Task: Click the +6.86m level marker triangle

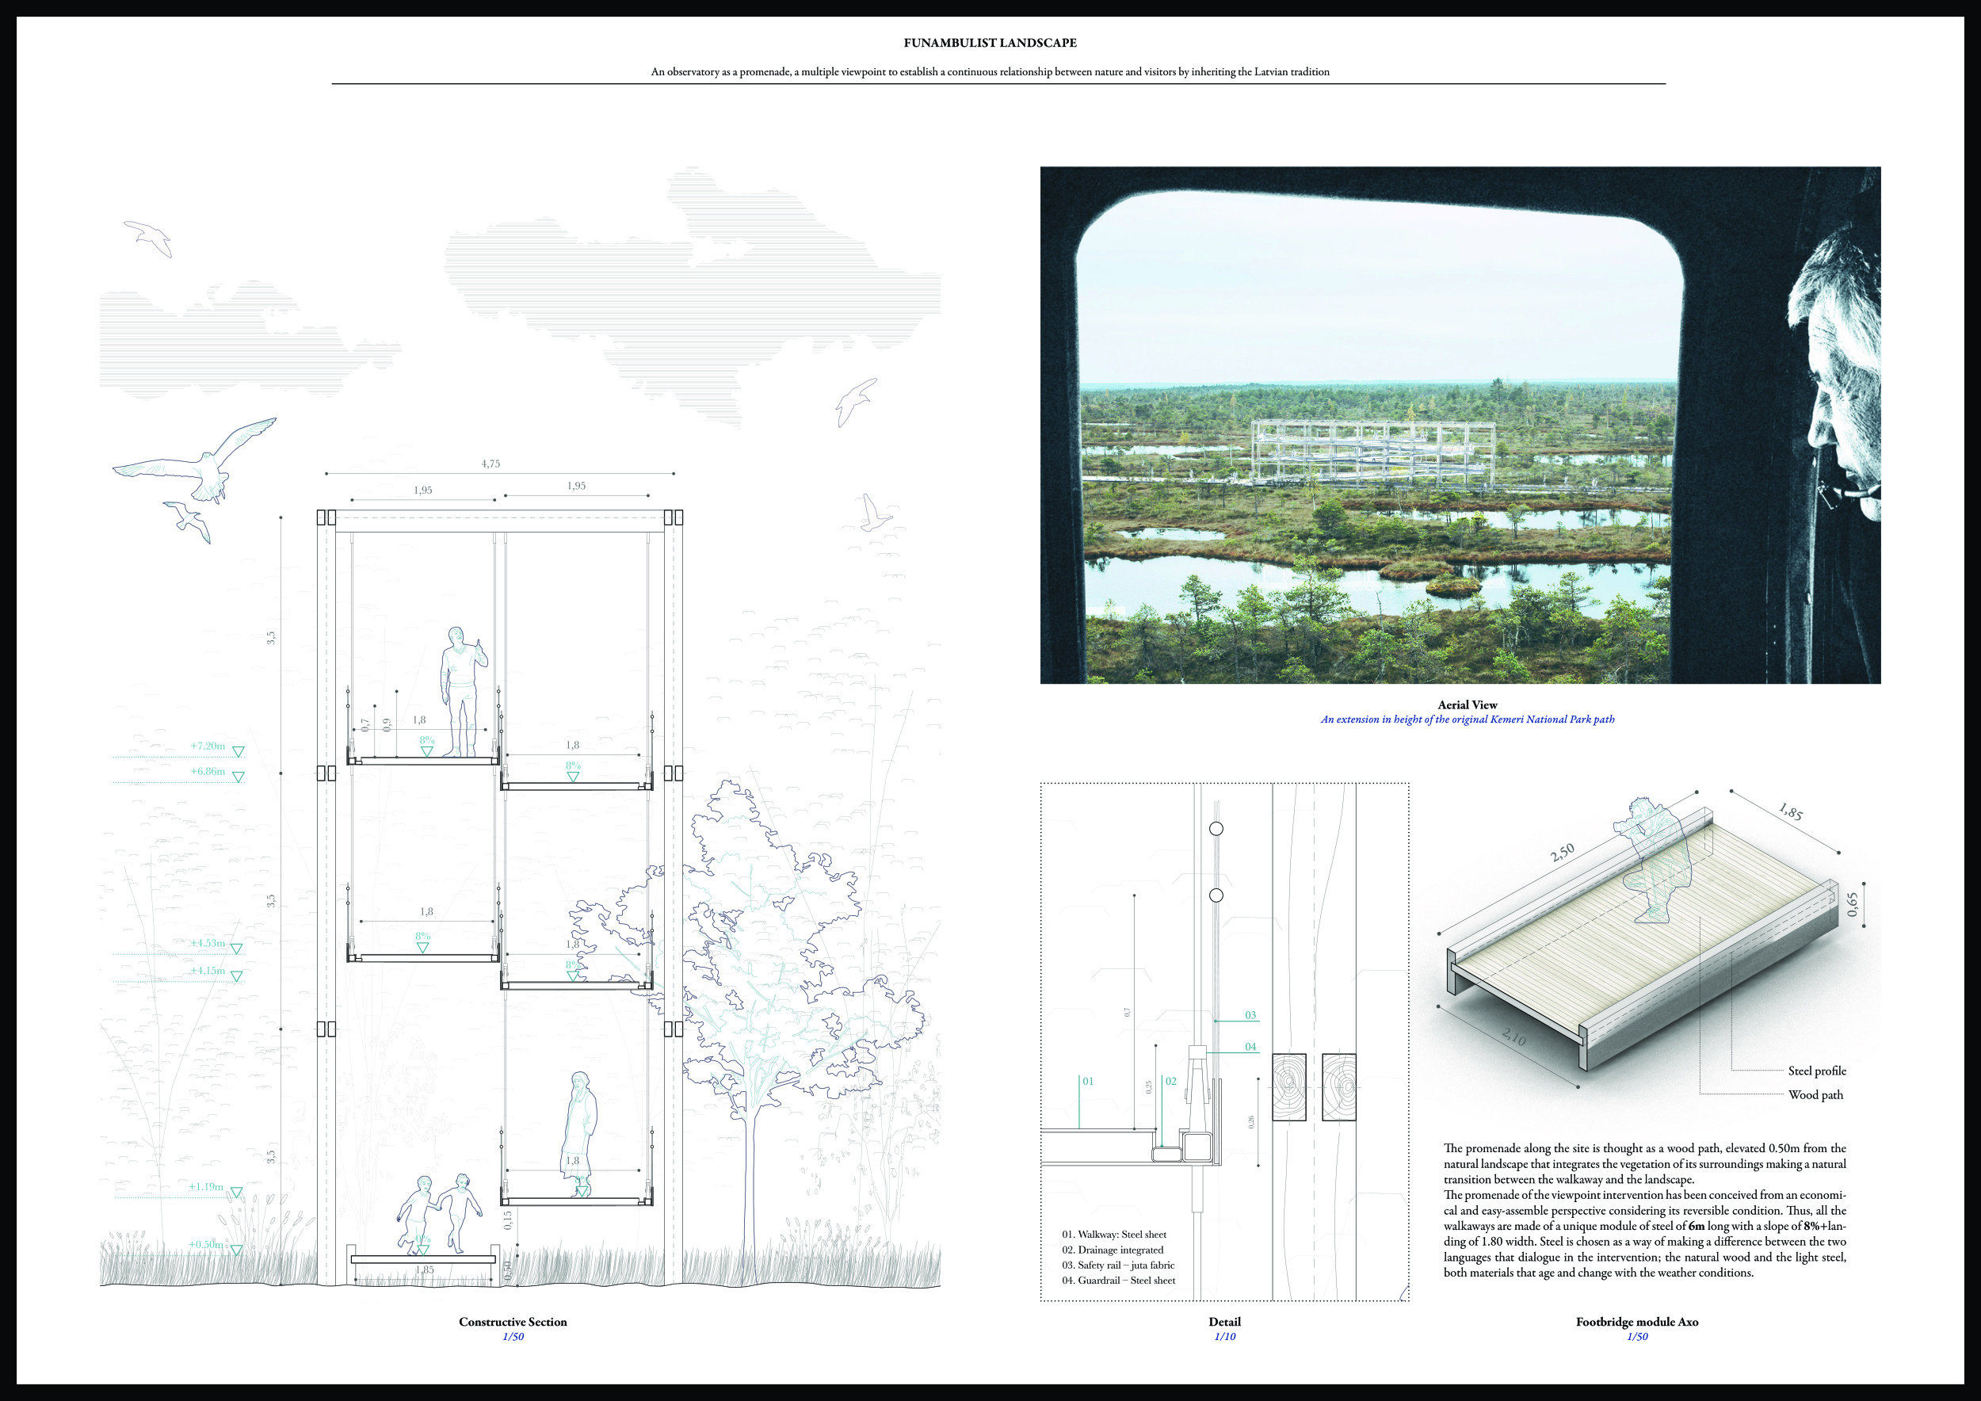Action: (x=239, y=777)
